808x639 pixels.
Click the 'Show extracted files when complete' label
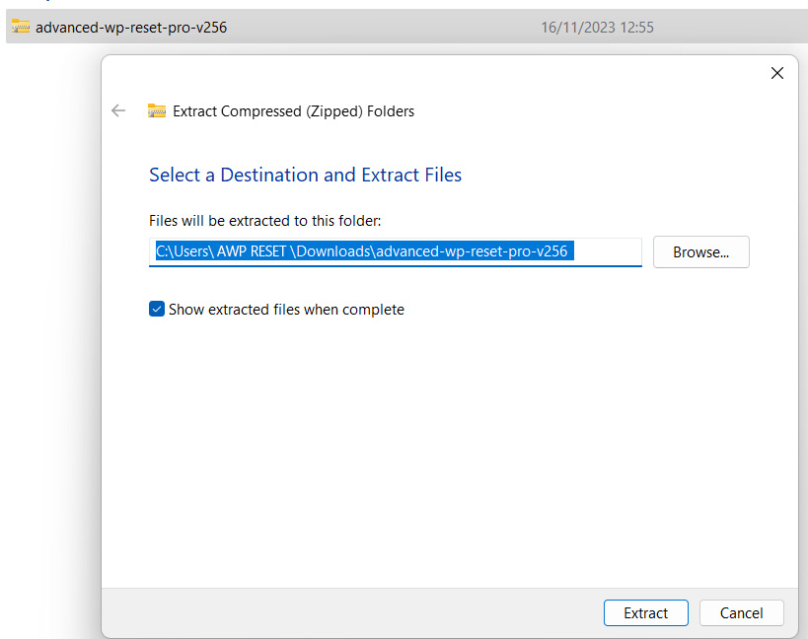pyautogui.click(x=286, y=310)
